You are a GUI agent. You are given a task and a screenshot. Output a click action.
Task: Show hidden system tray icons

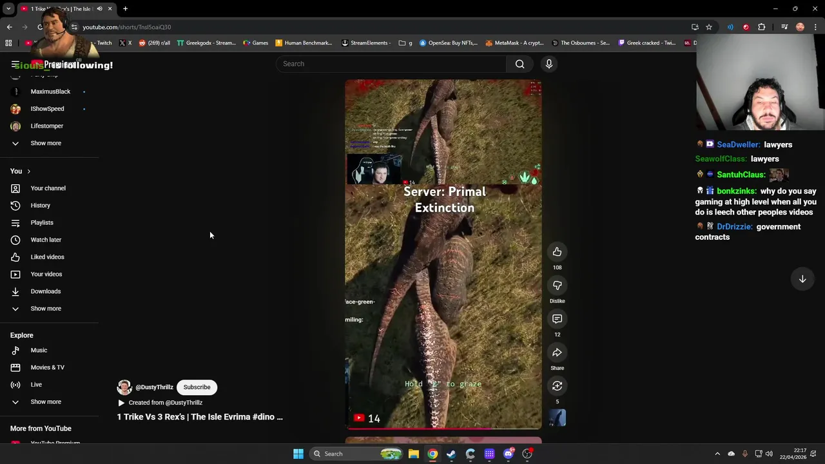click(717, 454)
